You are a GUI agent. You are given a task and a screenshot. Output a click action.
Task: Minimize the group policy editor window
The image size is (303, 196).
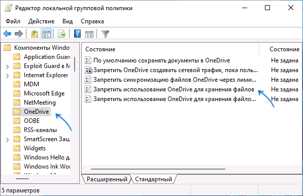[x=245, y=8]
